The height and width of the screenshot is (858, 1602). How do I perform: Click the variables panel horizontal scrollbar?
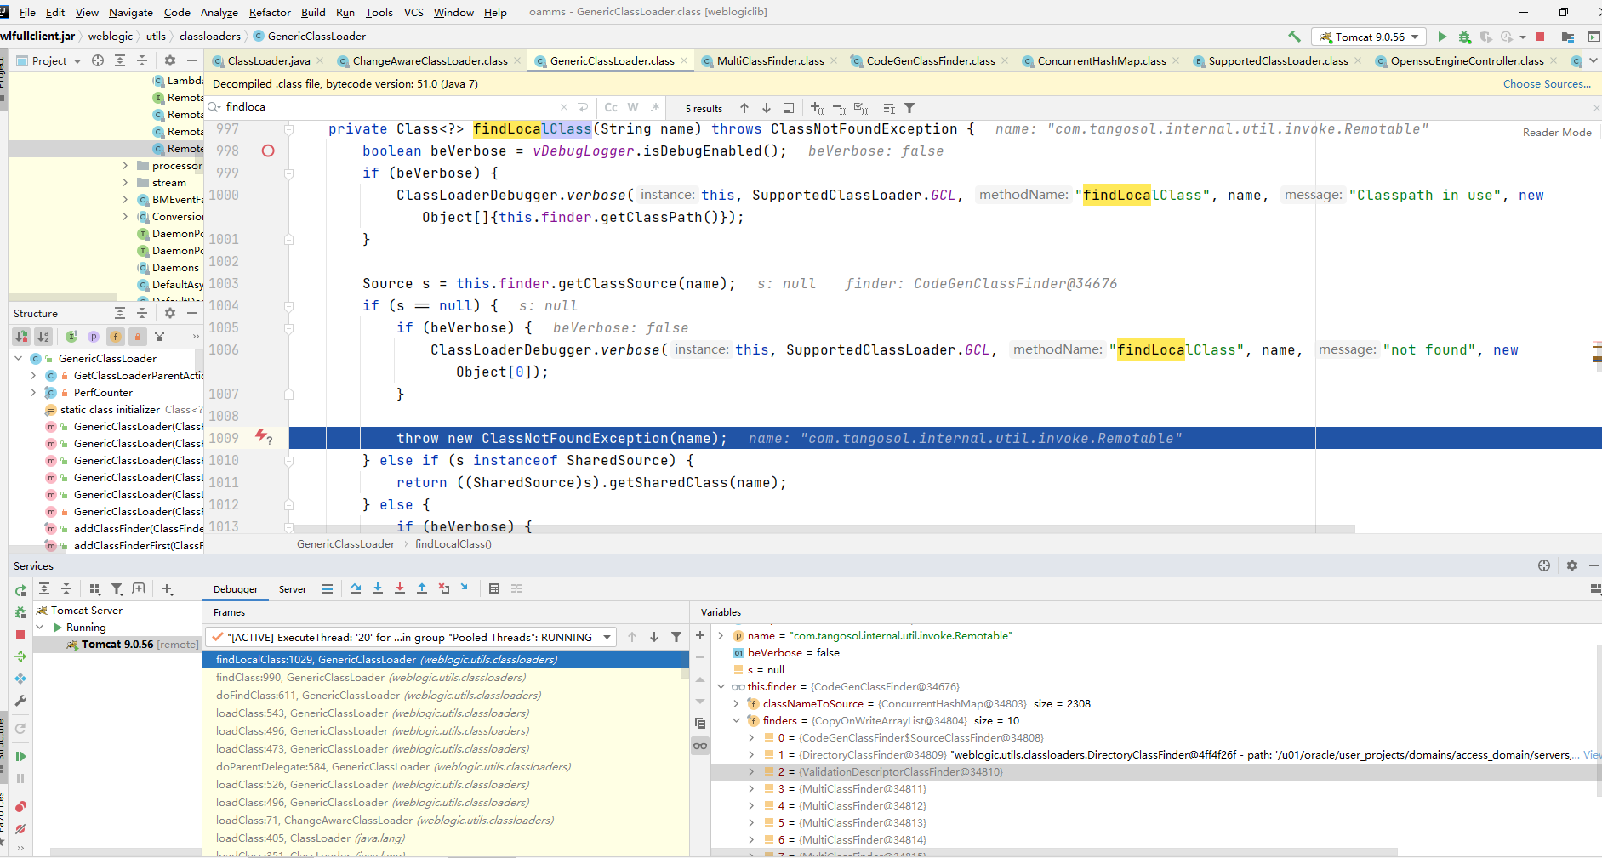[x=1055, y=852]
